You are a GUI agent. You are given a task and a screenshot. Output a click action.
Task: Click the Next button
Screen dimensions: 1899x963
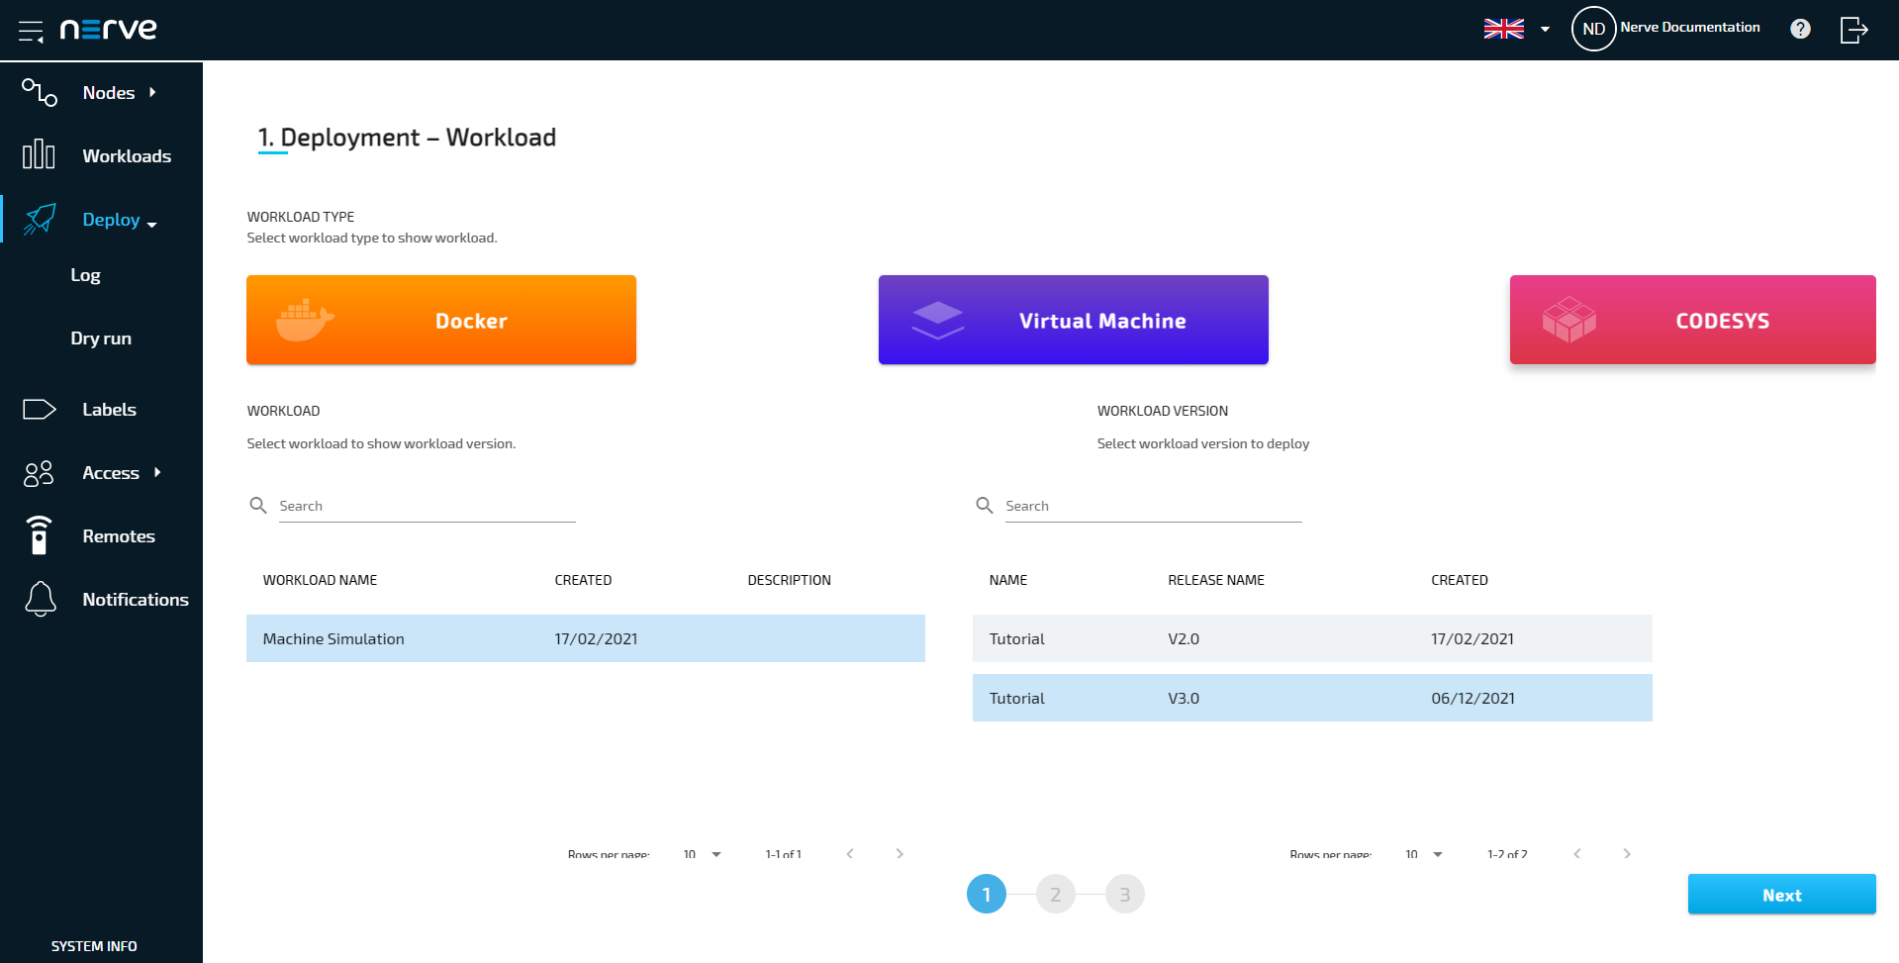click(1780, 894)
